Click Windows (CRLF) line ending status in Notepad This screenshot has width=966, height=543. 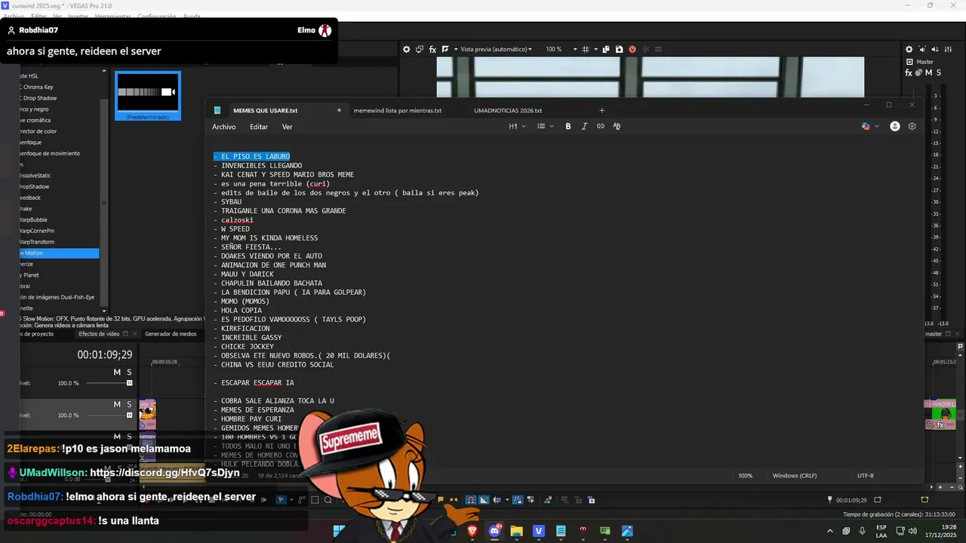point(795,476)
